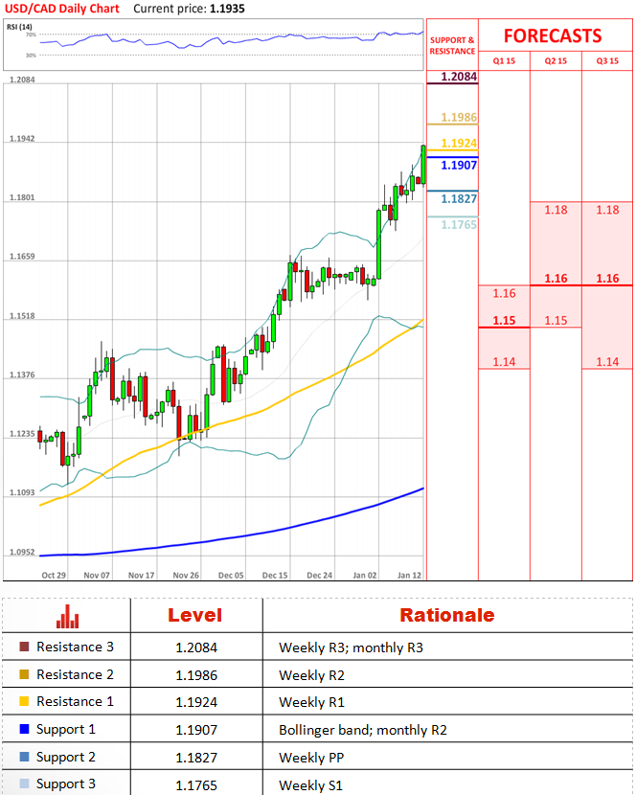Click the 'Weekly S1' rationale cell
The height and width of the screenshot is (795, 636).
pyautogui.click(x=311, y=785)
